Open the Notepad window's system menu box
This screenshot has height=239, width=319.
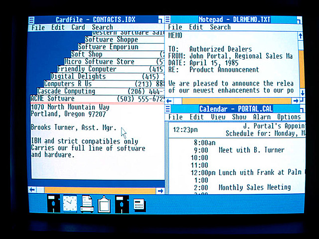click(x=167, y=19)
